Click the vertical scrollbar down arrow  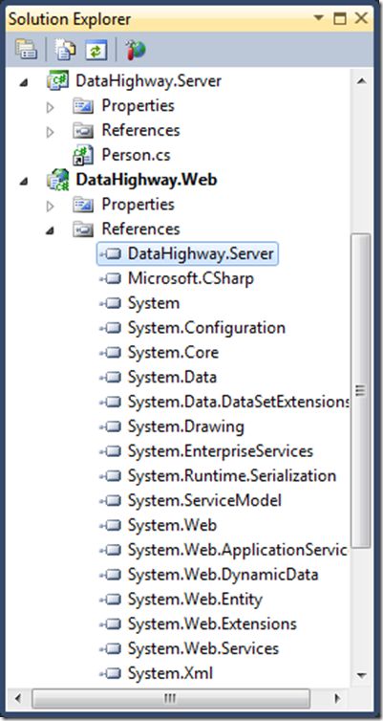click(361, 676)
